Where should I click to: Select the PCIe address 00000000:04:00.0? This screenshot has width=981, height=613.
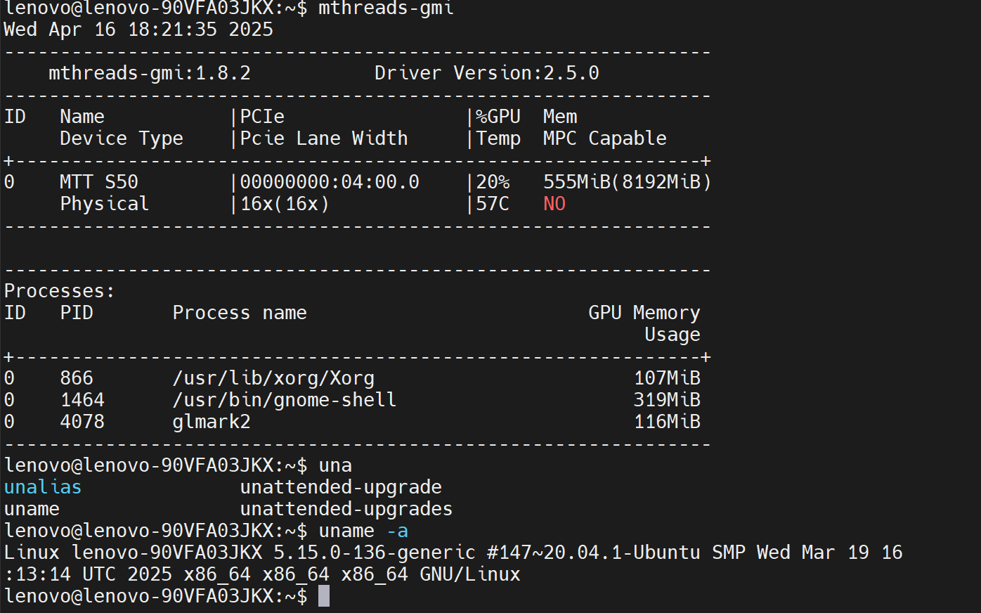pos(330,182)
